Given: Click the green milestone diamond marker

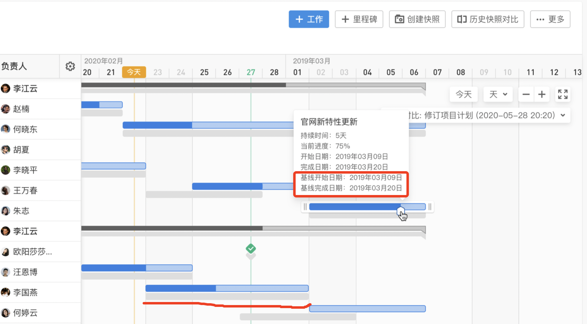Looking at the screenshot, I should point(251,249).
